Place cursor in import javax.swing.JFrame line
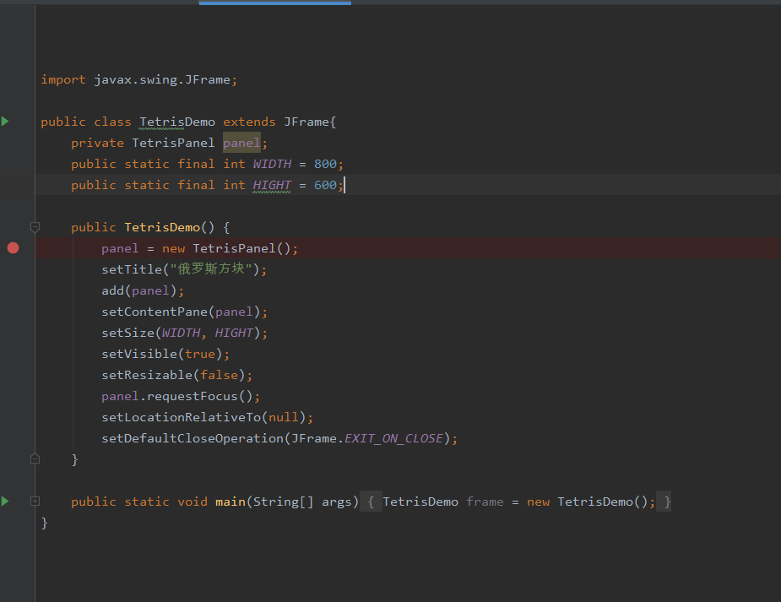This screenshot has width=781, height=602. [139, 79]
